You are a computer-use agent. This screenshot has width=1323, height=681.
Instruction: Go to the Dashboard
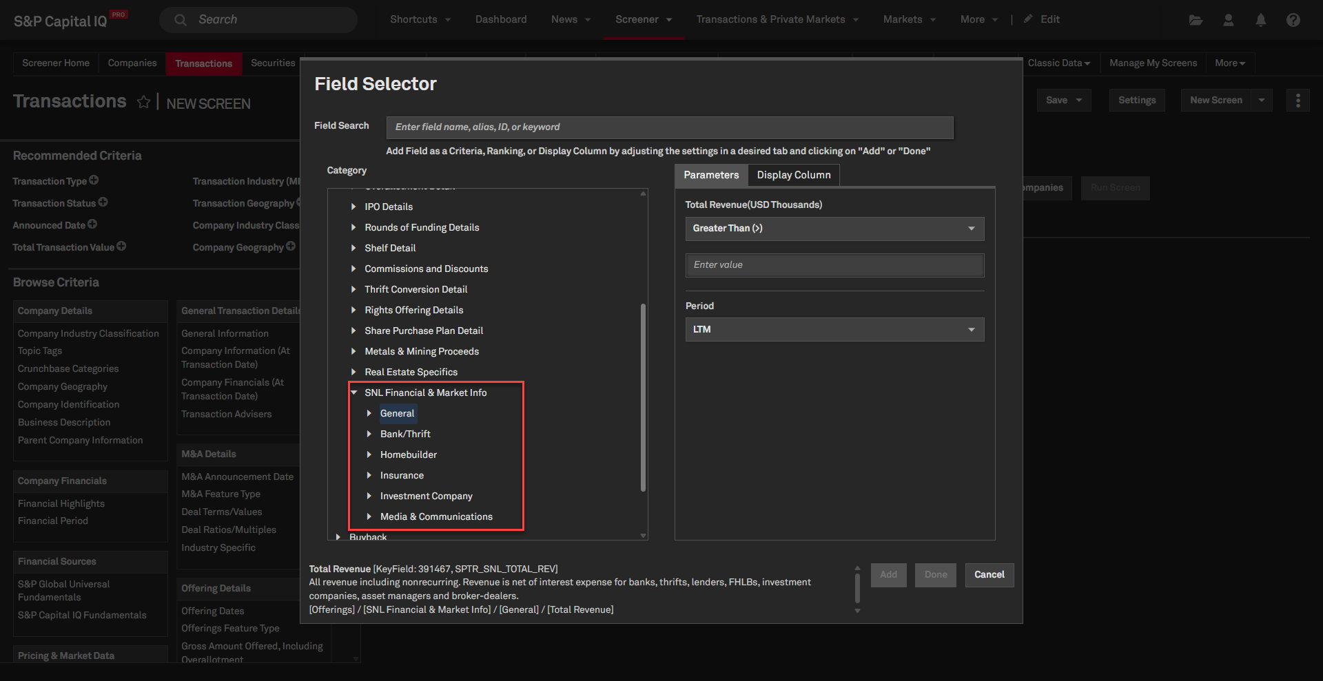click(x=501, y=19)
